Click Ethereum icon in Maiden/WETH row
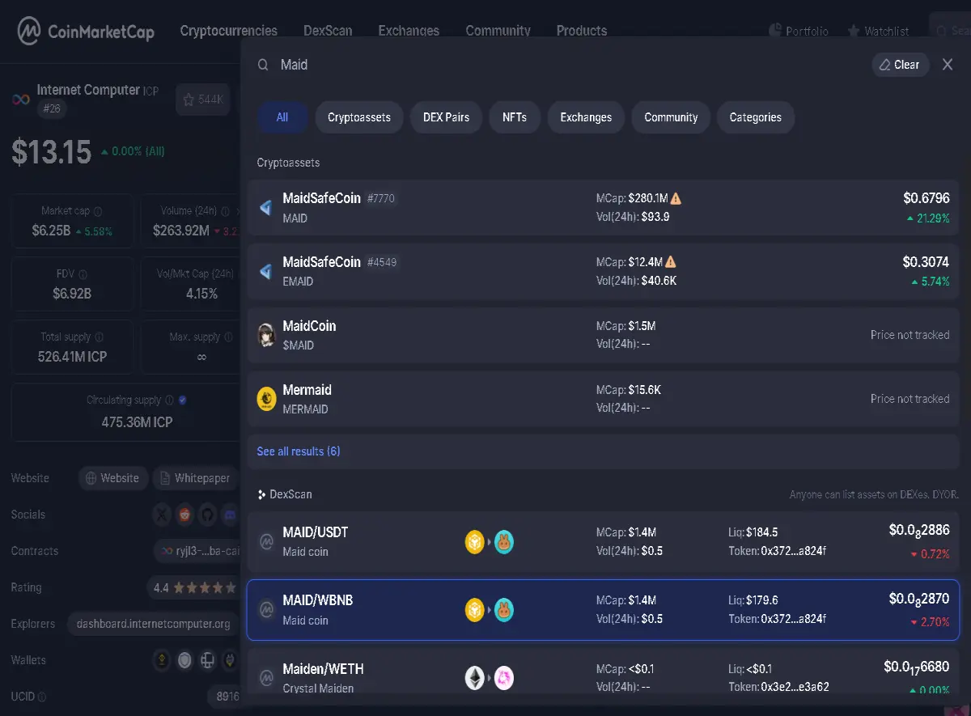 tap(475, 678)
